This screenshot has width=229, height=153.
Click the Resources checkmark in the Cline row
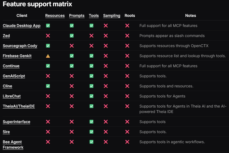click(x=48, y=86)
